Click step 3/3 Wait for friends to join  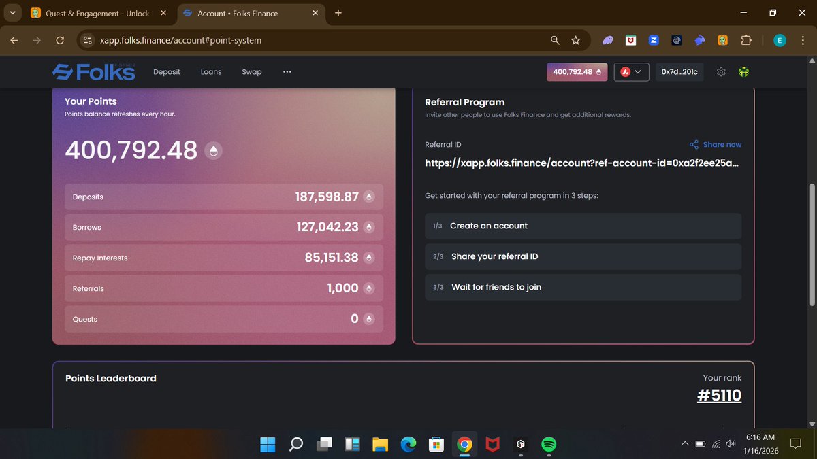[583, 287]
